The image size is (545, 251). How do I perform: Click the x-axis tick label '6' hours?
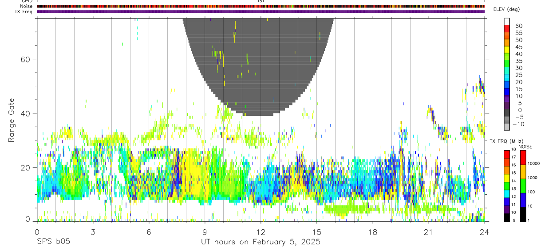pyautogui.click(x=149, y=232)
